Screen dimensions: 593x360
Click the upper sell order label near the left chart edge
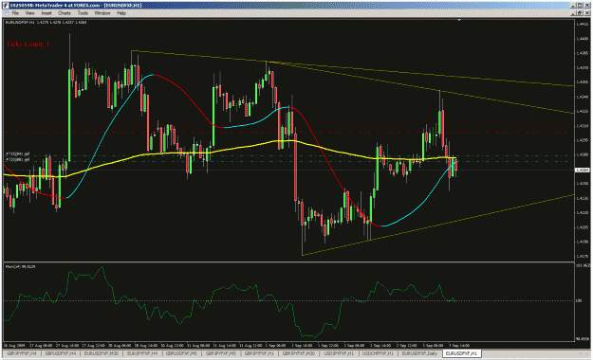pos(17,154)
